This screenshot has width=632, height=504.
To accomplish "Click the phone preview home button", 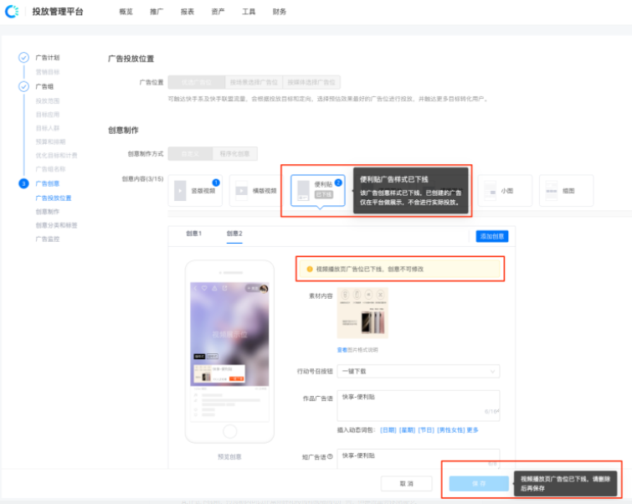I will (x=229, y=431).
